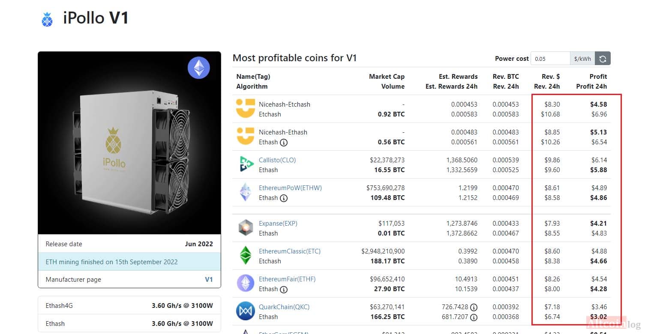Click the iPollo V1 miner product image

pos(129,143)
